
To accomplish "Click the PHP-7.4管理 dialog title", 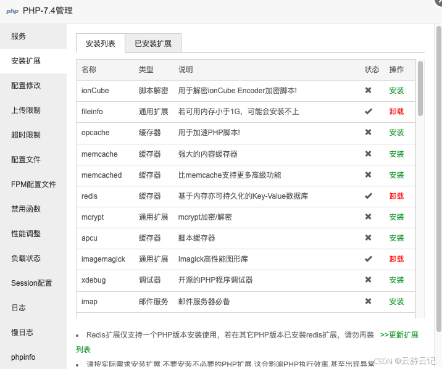I will tap(48, 10).
